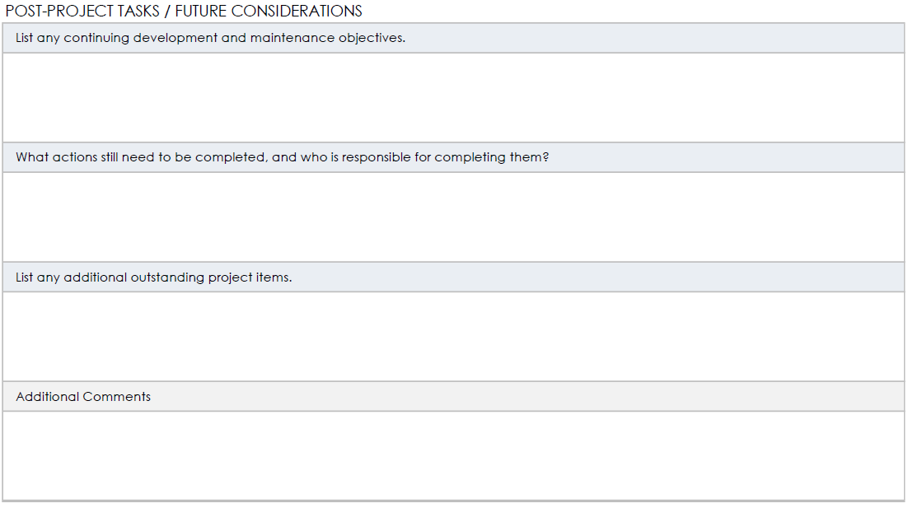Select the 'List any additional outstanding project items' label

tap(153, 277)
